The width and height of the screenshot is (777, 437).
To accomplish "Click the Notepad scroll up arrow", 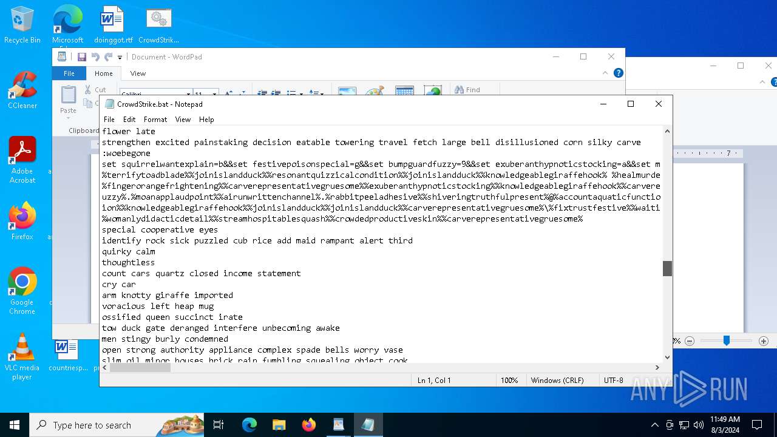I will (667, 131).
